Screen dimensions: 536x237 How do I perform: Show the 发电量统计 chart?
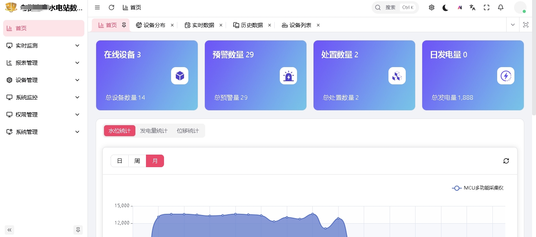click(154, 131)
